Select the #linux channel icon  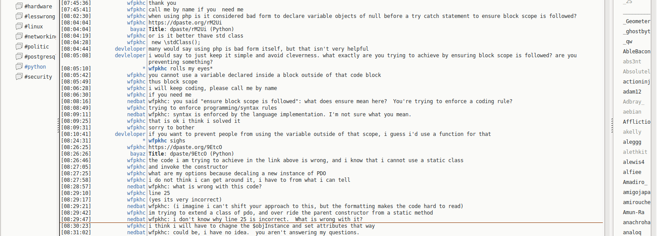[19, 26]
